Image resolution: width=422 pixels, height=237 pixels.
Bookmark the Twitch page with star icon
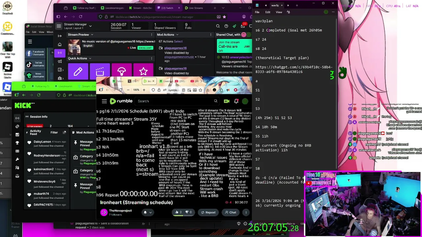click(225, 17)
